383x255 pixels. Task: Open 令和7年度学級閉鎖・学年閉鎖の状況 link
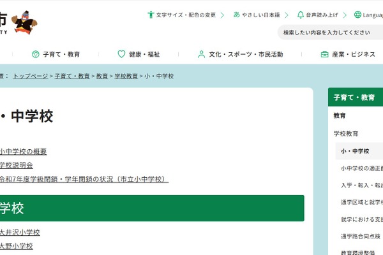pos(84,179)
